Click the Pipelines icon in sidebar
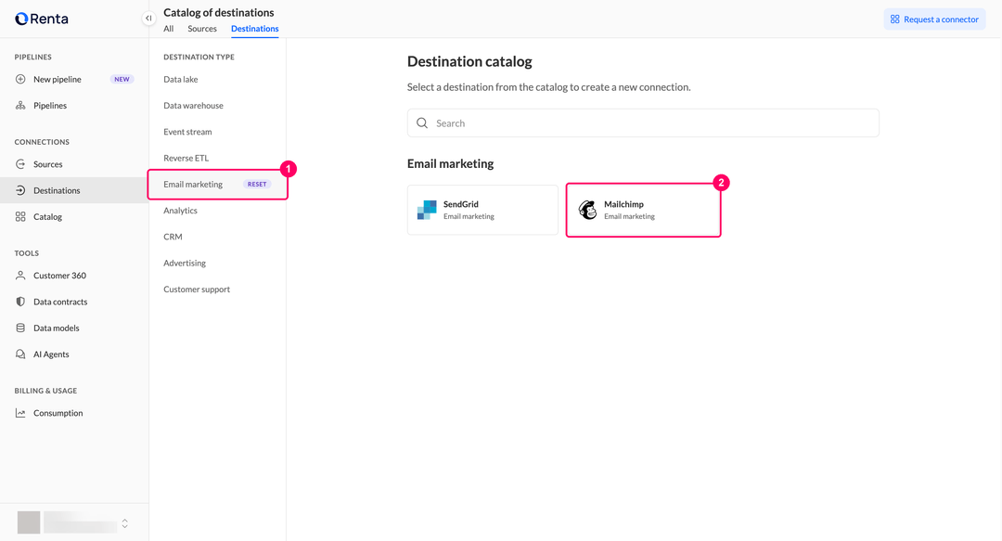 tap(20, 106)
